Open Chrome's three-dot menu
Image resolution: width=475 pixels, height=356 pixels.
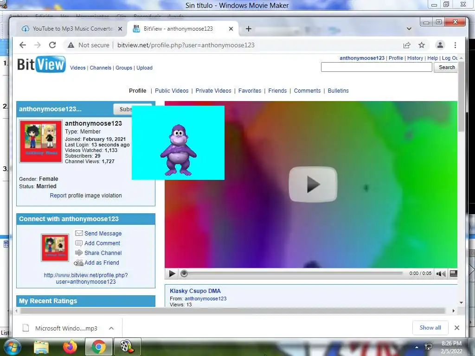click(x=455, y=45)
